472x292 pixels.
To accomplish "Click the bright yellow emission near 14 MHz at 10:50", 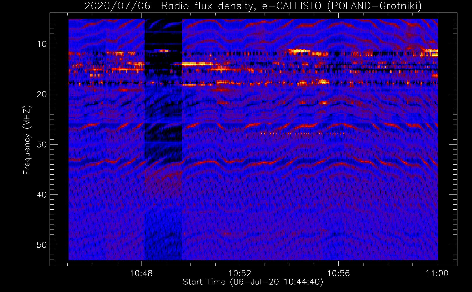I will click(x=197, y=64).
